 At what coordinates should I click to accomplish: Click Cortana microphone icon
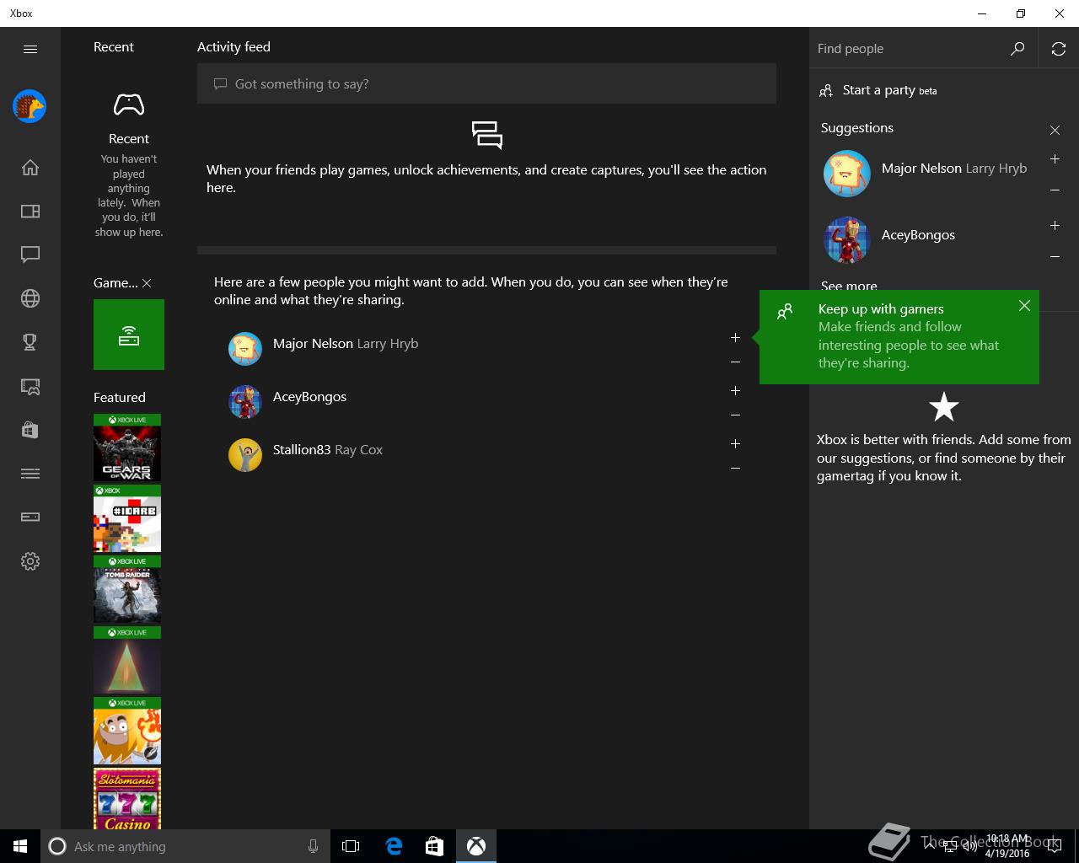pos(313,846)
